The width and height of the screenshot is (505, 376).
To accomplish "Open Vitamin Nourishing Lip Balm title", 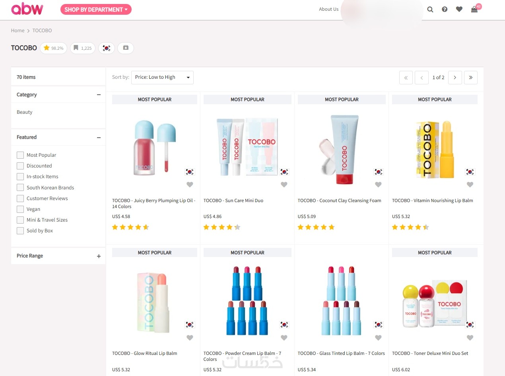I will click(x=433, y=201).
